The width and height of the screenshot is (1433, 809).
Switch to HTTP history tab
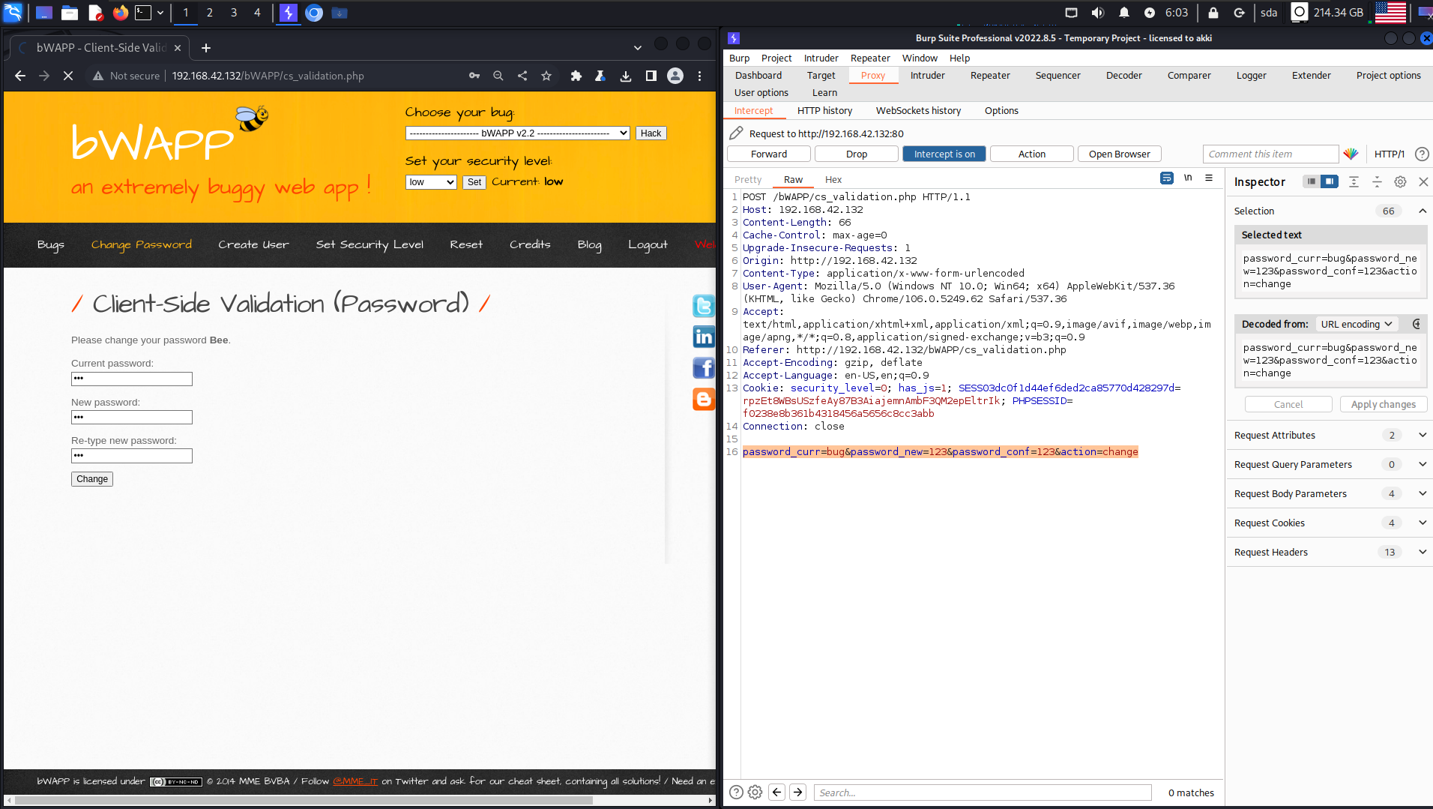pyautogui.click(x=824, y=110)
